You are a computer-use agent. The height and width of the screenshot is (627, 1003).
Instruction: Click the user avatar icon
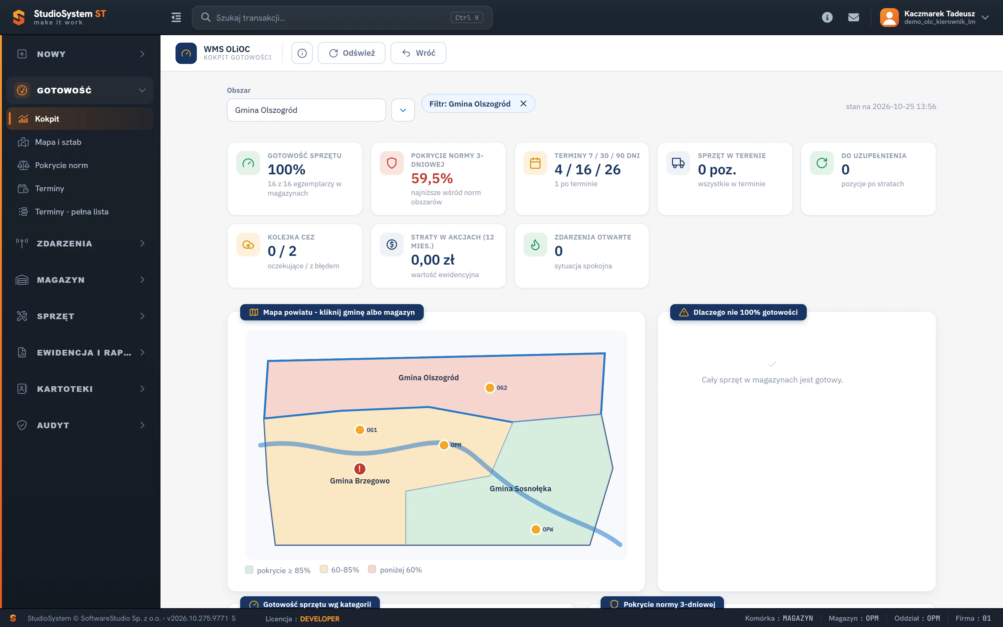point(889,18)
